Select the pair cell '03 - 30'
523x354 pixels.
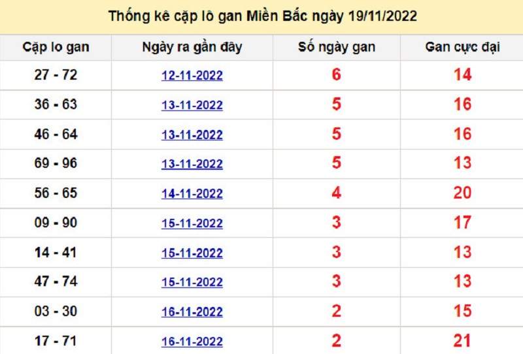pyautogui.click(x=56, y=311)
